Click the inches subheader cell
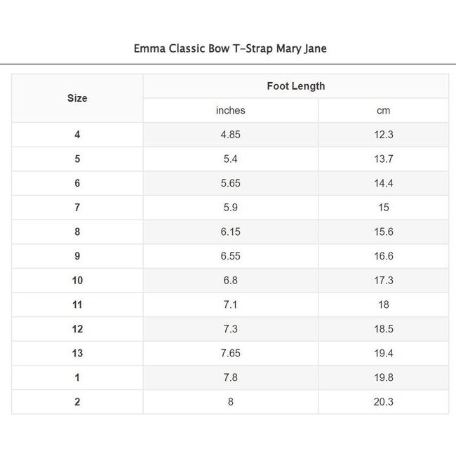This screenshot has height=456, width=456. click(230, 110)
